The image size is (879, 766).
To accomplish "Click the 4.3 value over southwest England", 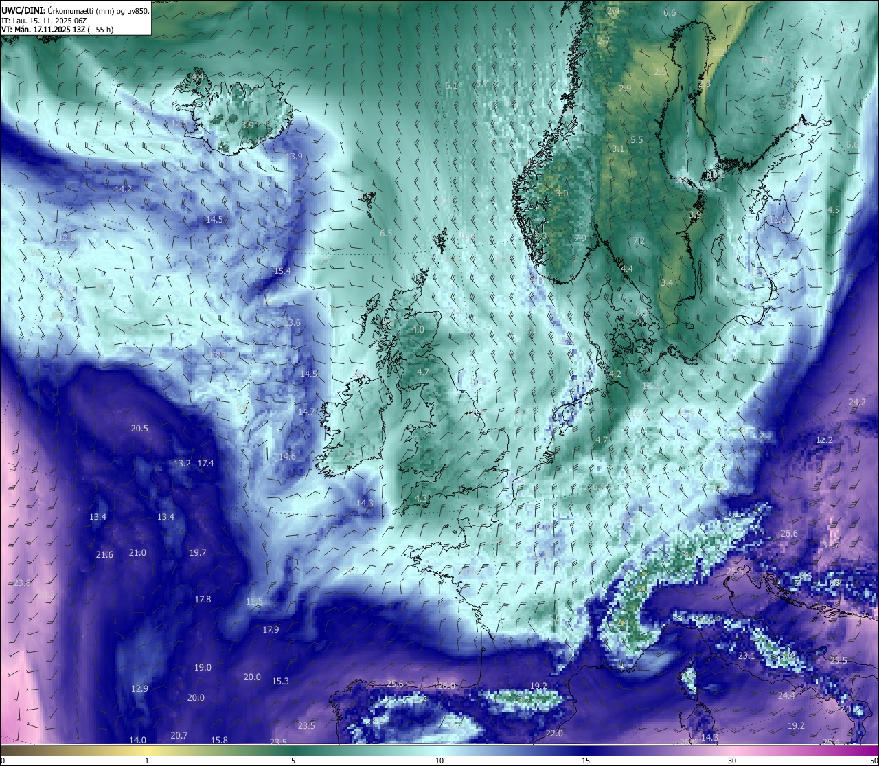I will click(x=422, y=499).
